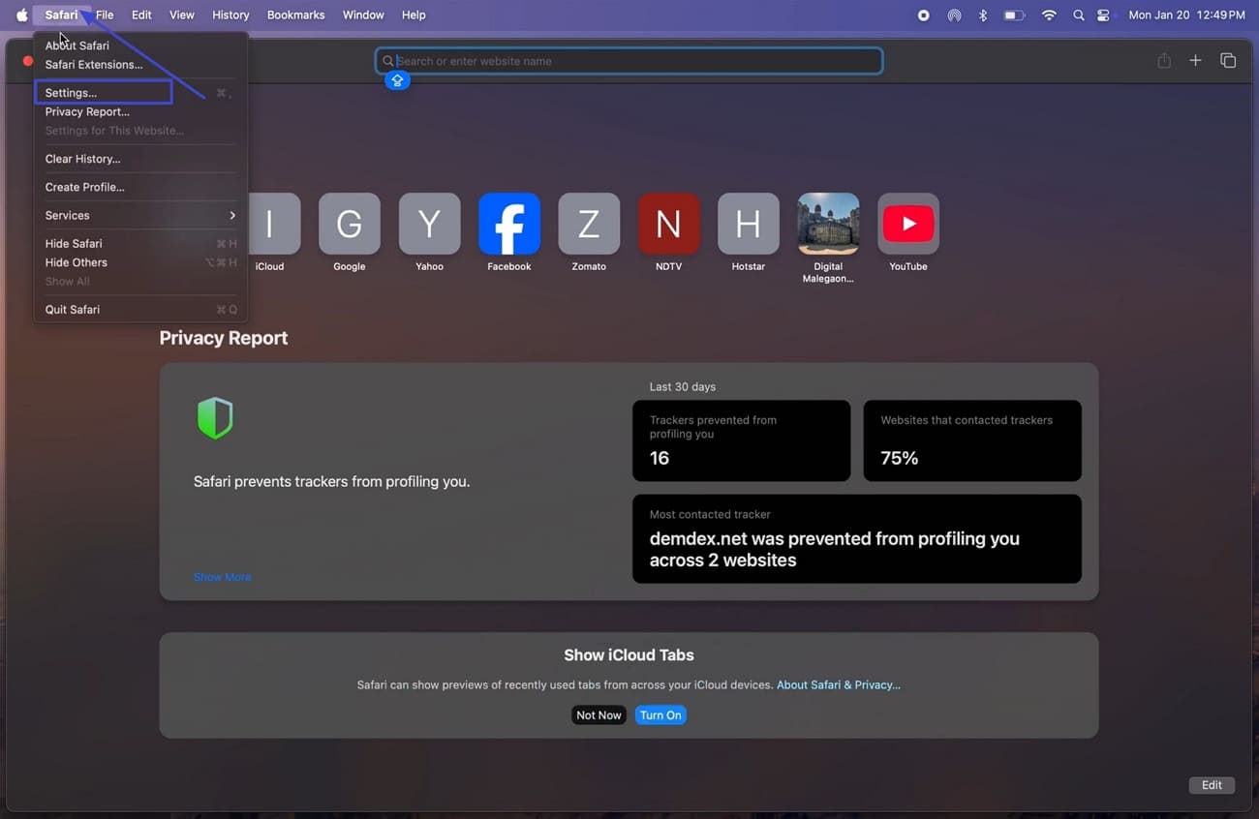Choose About Safari menu item
This screenshot has height=819, width=1259.
point(140,45)
